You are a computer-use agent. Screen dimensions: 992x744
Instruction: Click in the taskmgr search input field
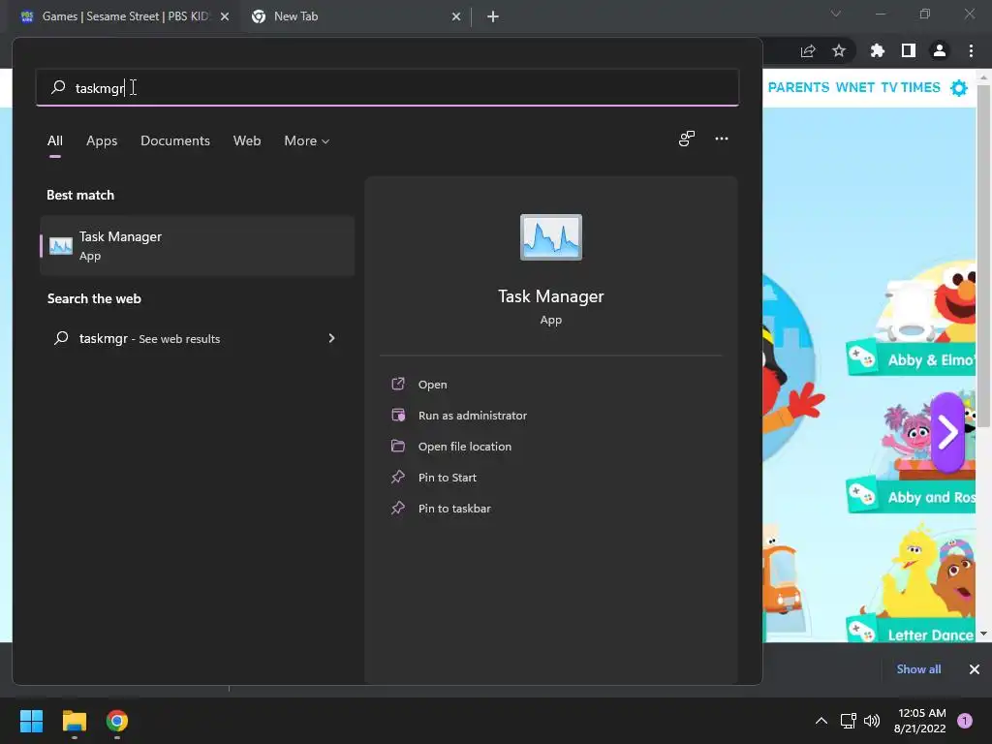[387, 87]
